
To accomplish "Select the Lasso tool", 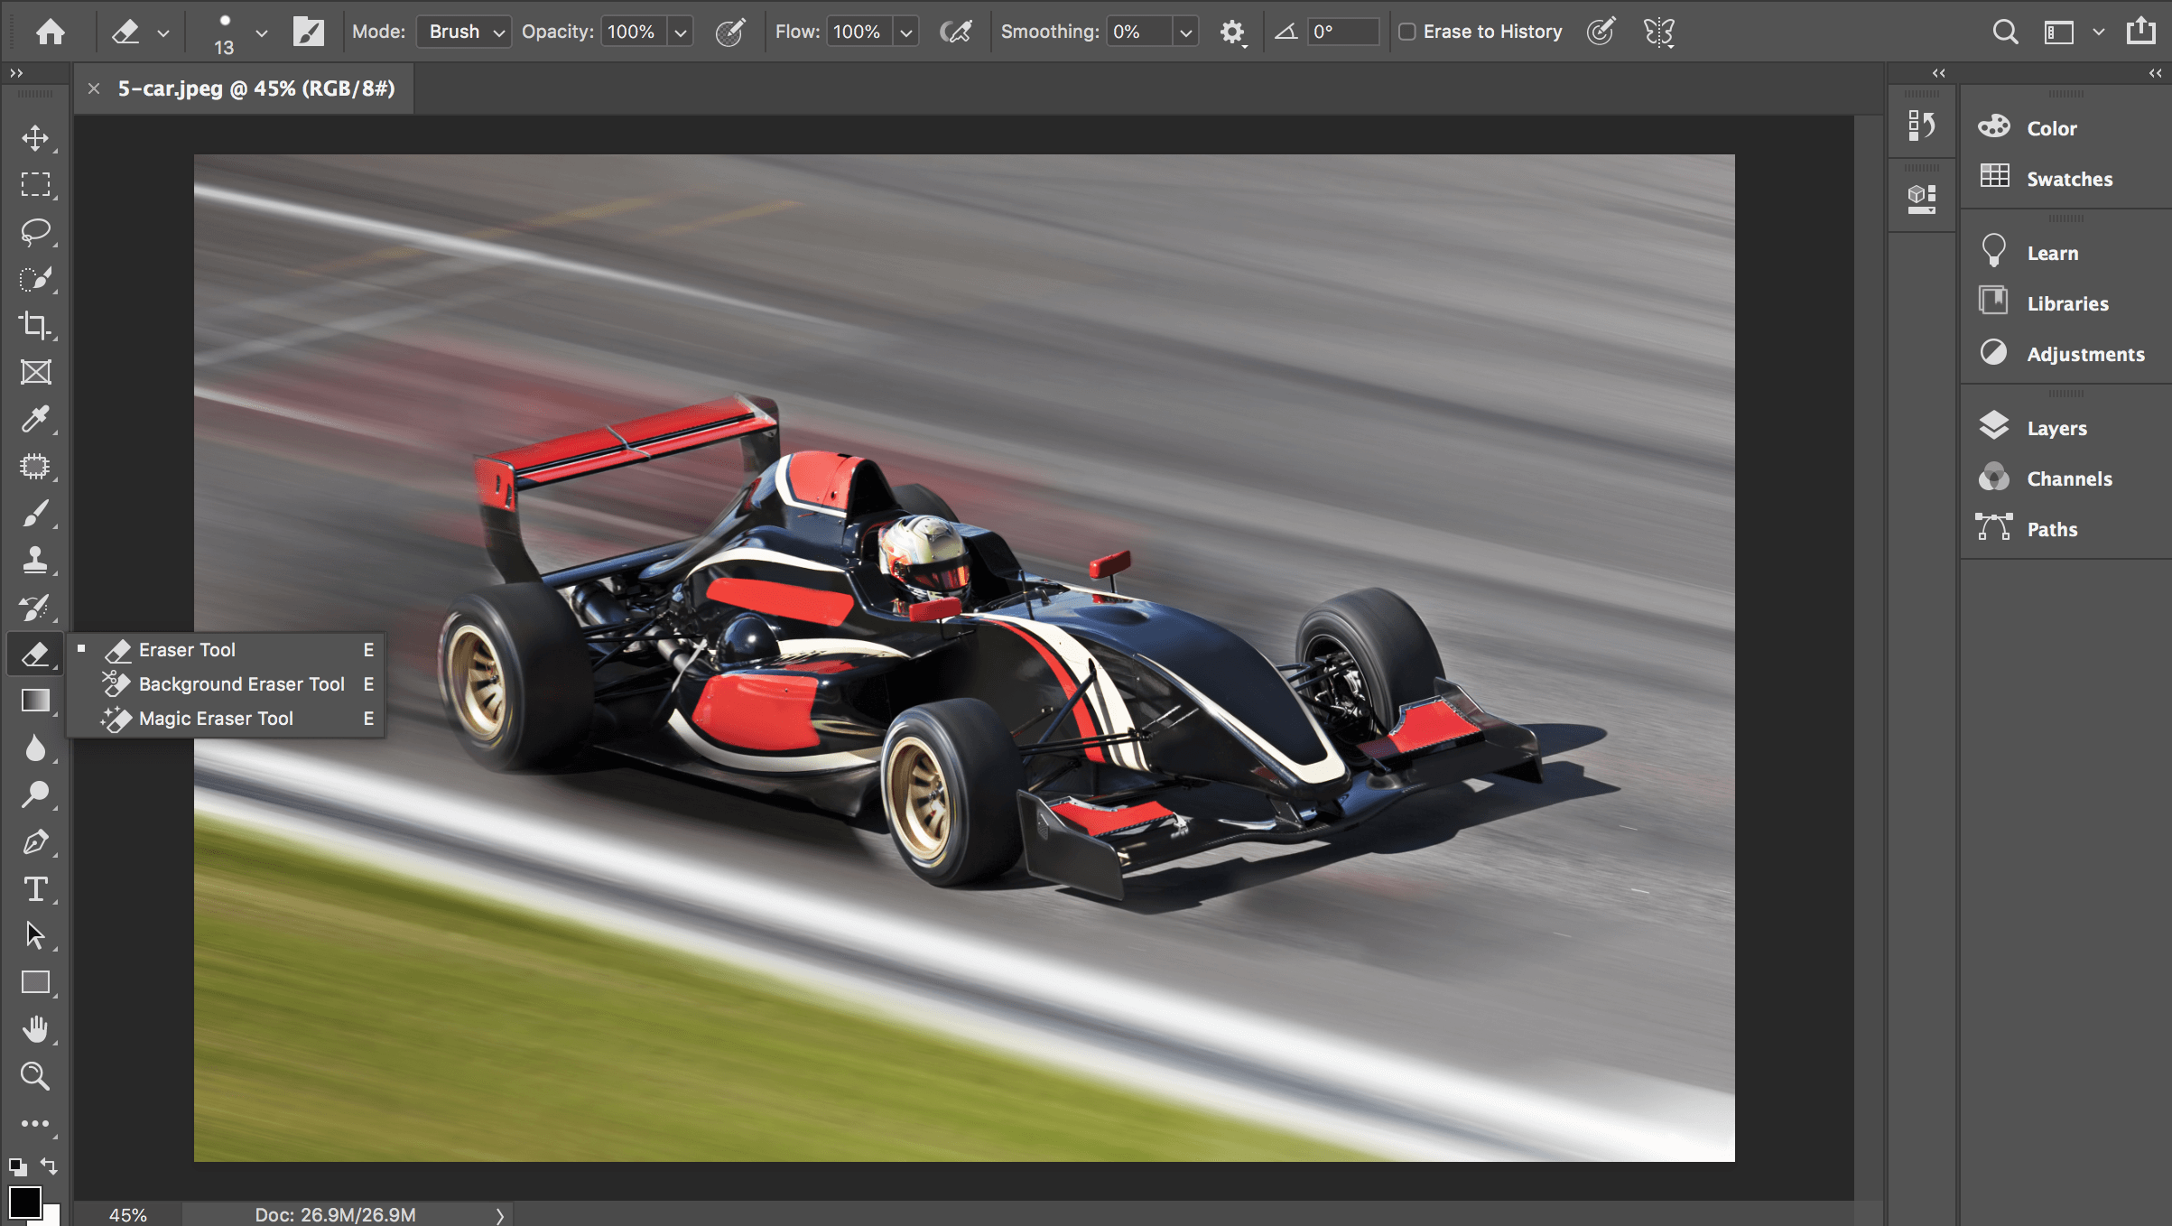I will pos(35,231).
